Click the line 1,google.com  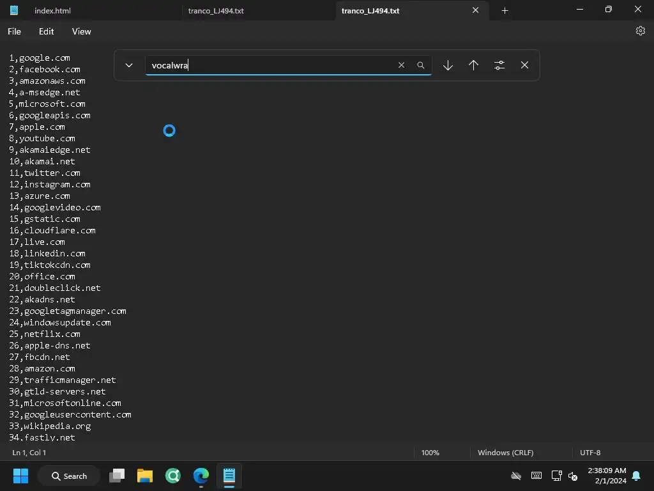pyautogui.click(x=40, y=58)
